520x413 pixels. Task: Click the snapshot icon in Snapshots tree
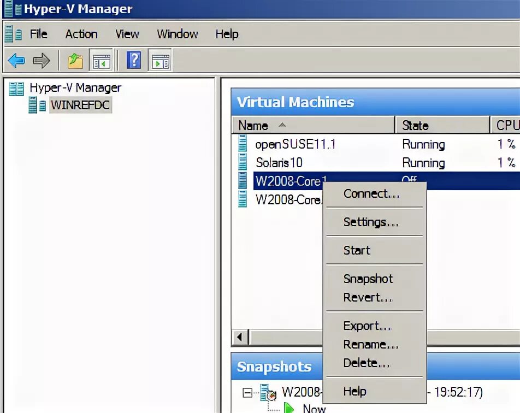[269, 392]
